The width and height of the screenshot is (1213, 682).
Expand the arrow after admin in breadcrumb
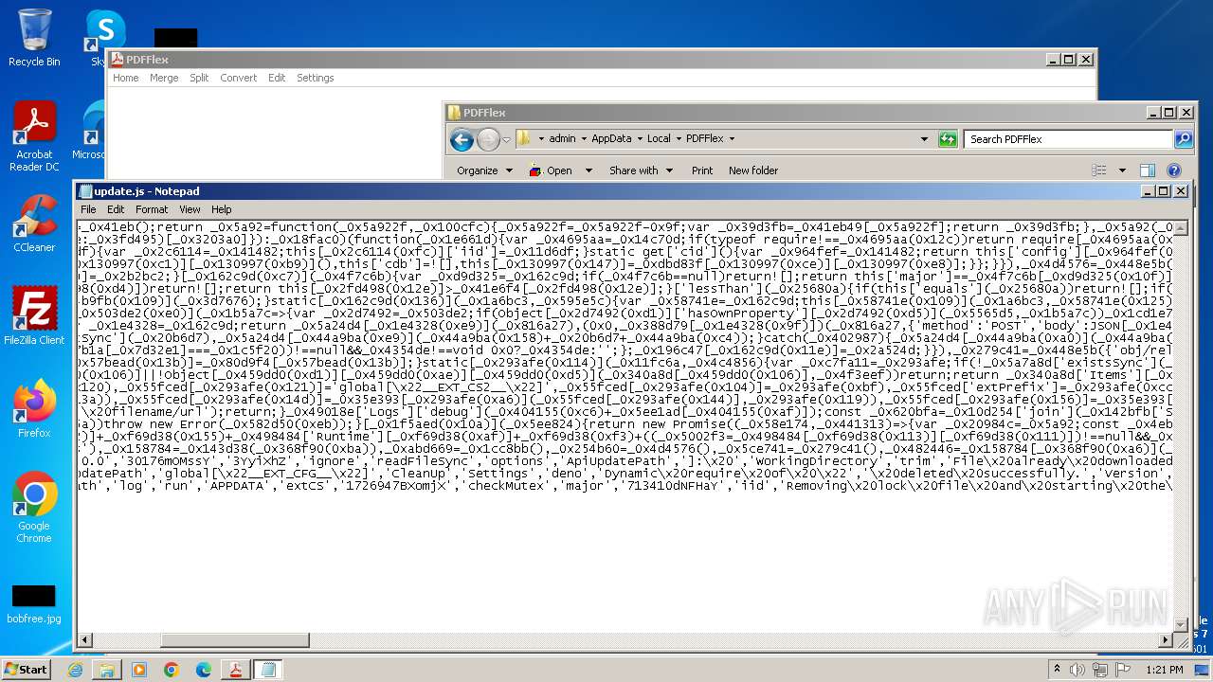(x=584, y=138)
